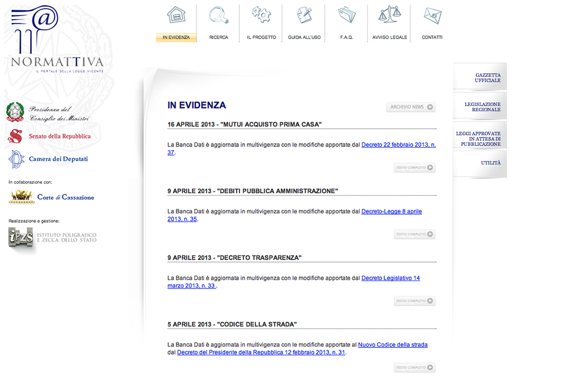The height and width of the screenshot is (386, 578).
Task: Open the Utilità side tab
Action: (480, 164)
